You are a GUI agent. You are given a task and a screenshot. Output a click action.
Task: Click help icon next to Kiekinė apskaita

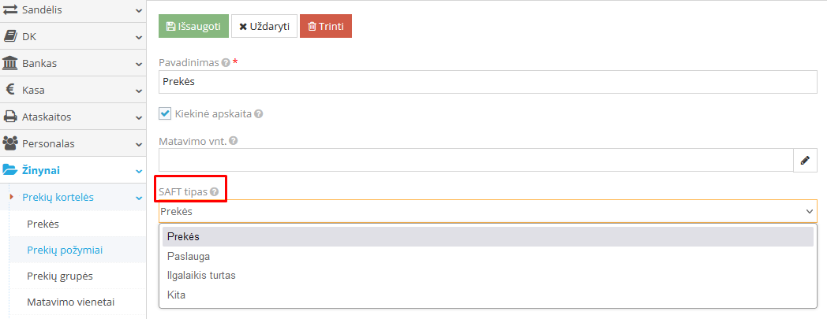click(x=259, y=113)
